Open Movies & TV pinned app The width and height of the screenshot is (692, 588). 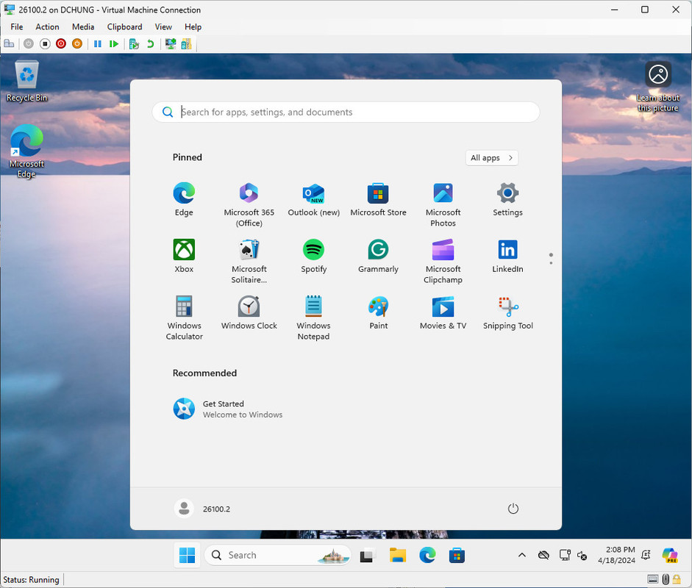(x=443, y=312)
